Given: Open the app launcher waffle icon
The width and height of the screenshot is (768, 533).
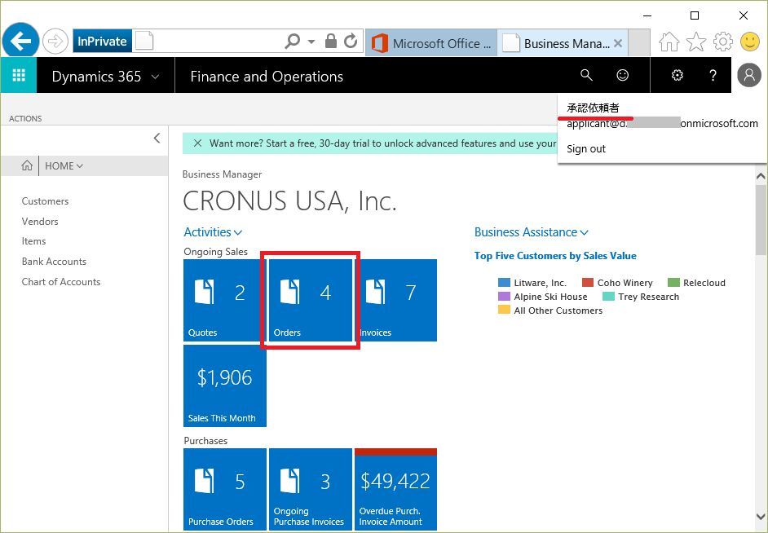Looking at the screenshot, I should point(19,75).
